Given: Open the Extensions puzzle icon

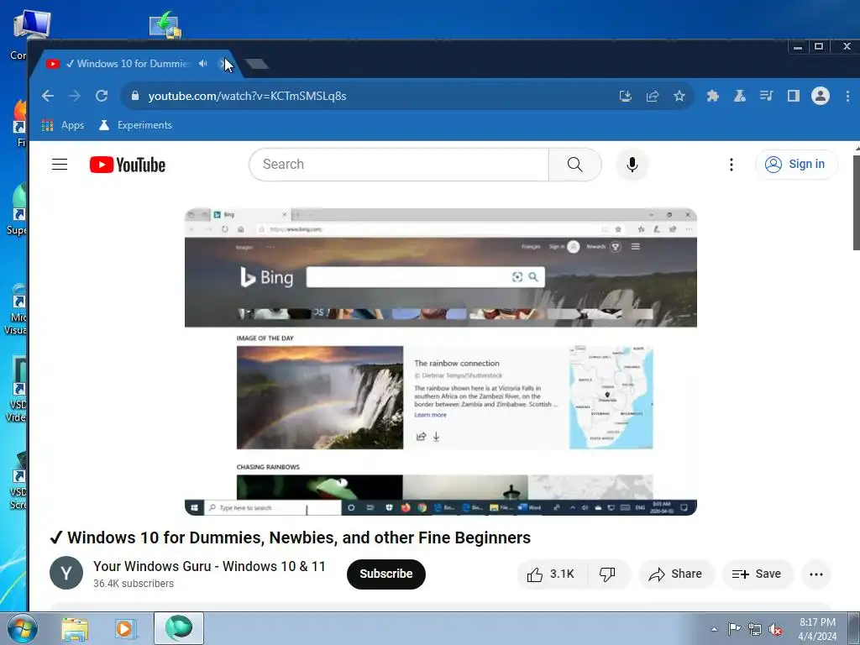Looking at the screenshot, I should 712,96.
